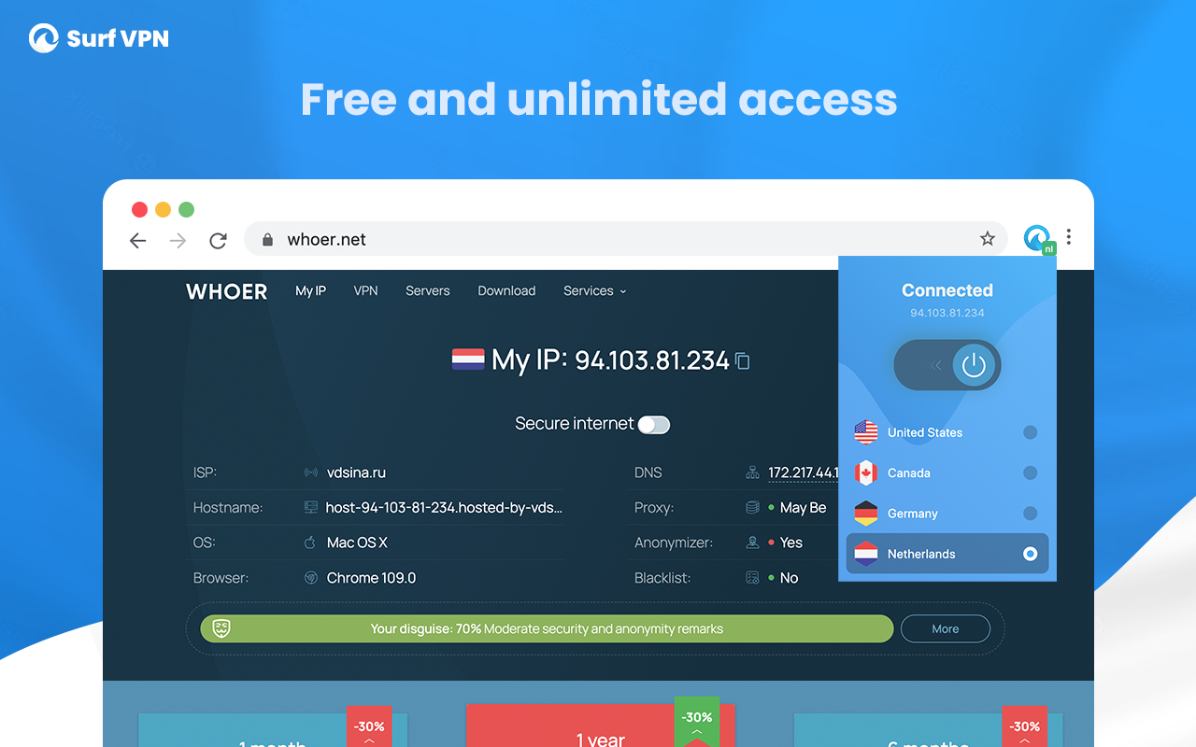Select Canada server radio button
This screenshot has width=1196, height=747.
pyautogui.click(x=1030, y=472)
